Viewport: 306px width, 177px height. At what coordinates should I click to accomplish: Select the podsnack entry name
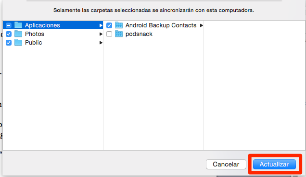tap(139, 34)
